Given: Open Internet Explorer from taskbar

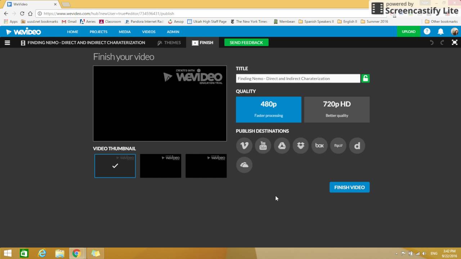Looking at the screenshot, I should coord(42,253).
